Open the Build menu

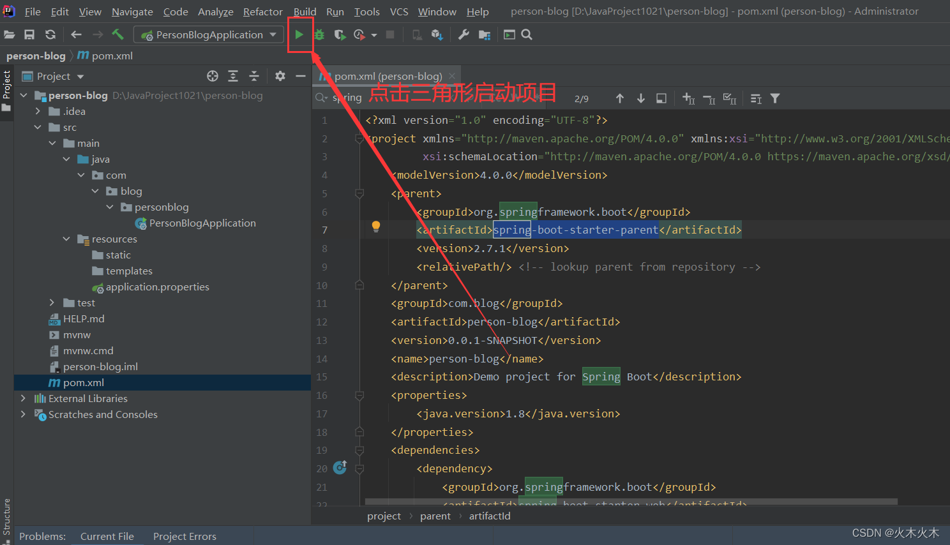(305, 11)
